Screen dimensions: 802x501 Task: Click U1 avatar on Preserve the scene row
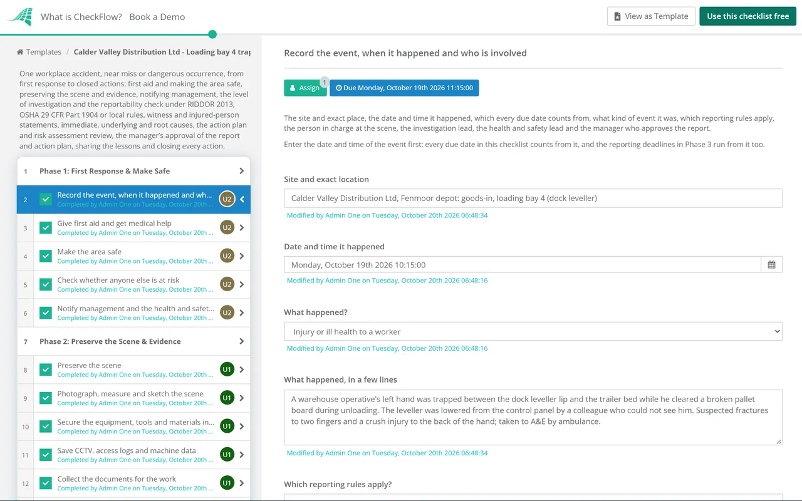point(227,369)
